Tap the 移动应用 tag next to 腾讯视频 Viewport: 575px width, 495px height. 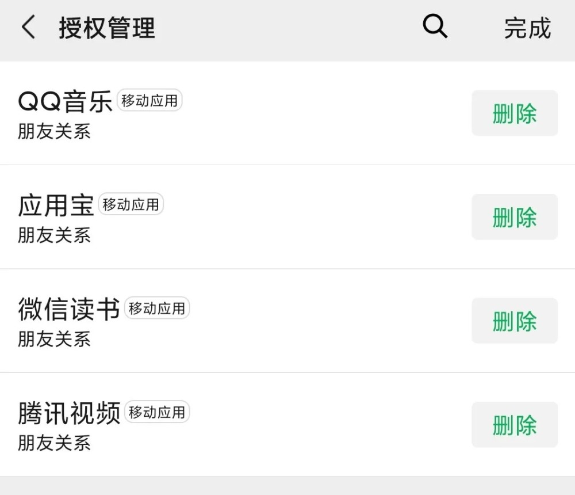pos(156,412)
